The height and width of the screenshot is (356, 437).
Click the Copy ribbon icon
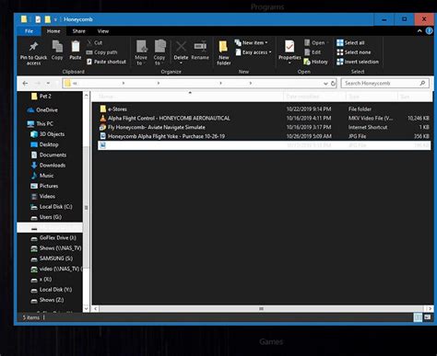tap(57, 47)
